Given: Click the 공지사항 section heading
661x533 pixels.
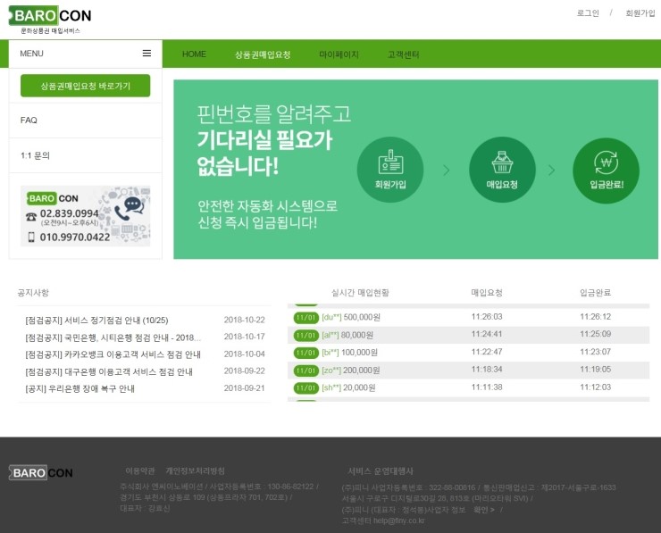Looking at the screenshot, I should click(x=33, y=293).
